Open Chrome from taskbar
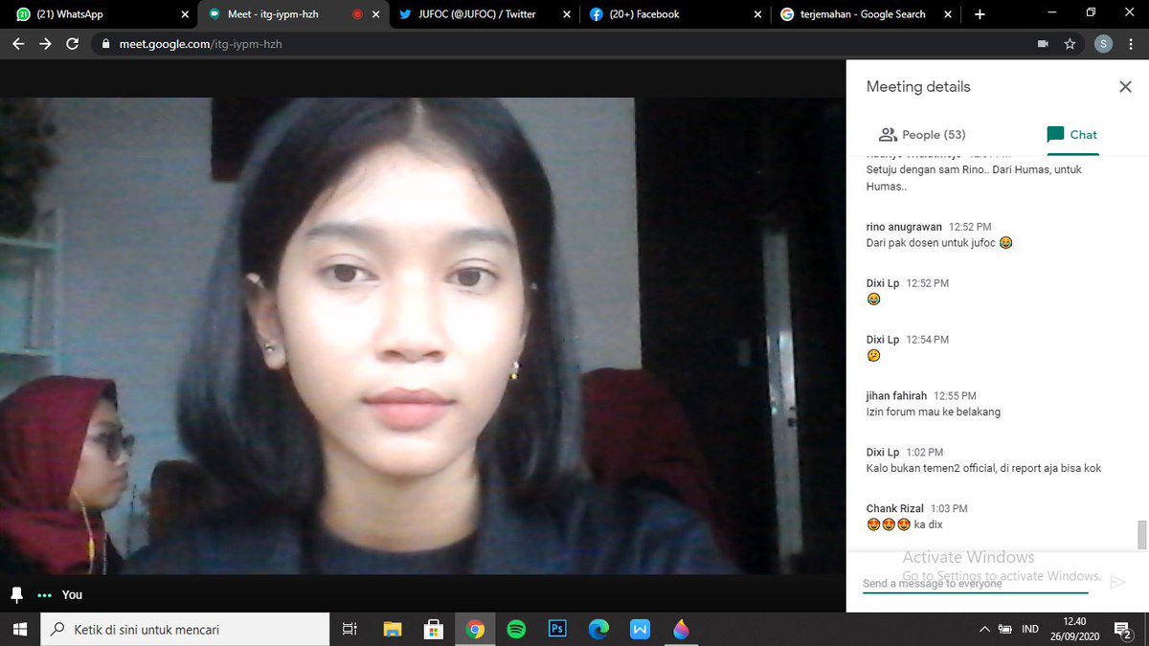The height and width of the screenshot is (646, 1149). (475, 630)
